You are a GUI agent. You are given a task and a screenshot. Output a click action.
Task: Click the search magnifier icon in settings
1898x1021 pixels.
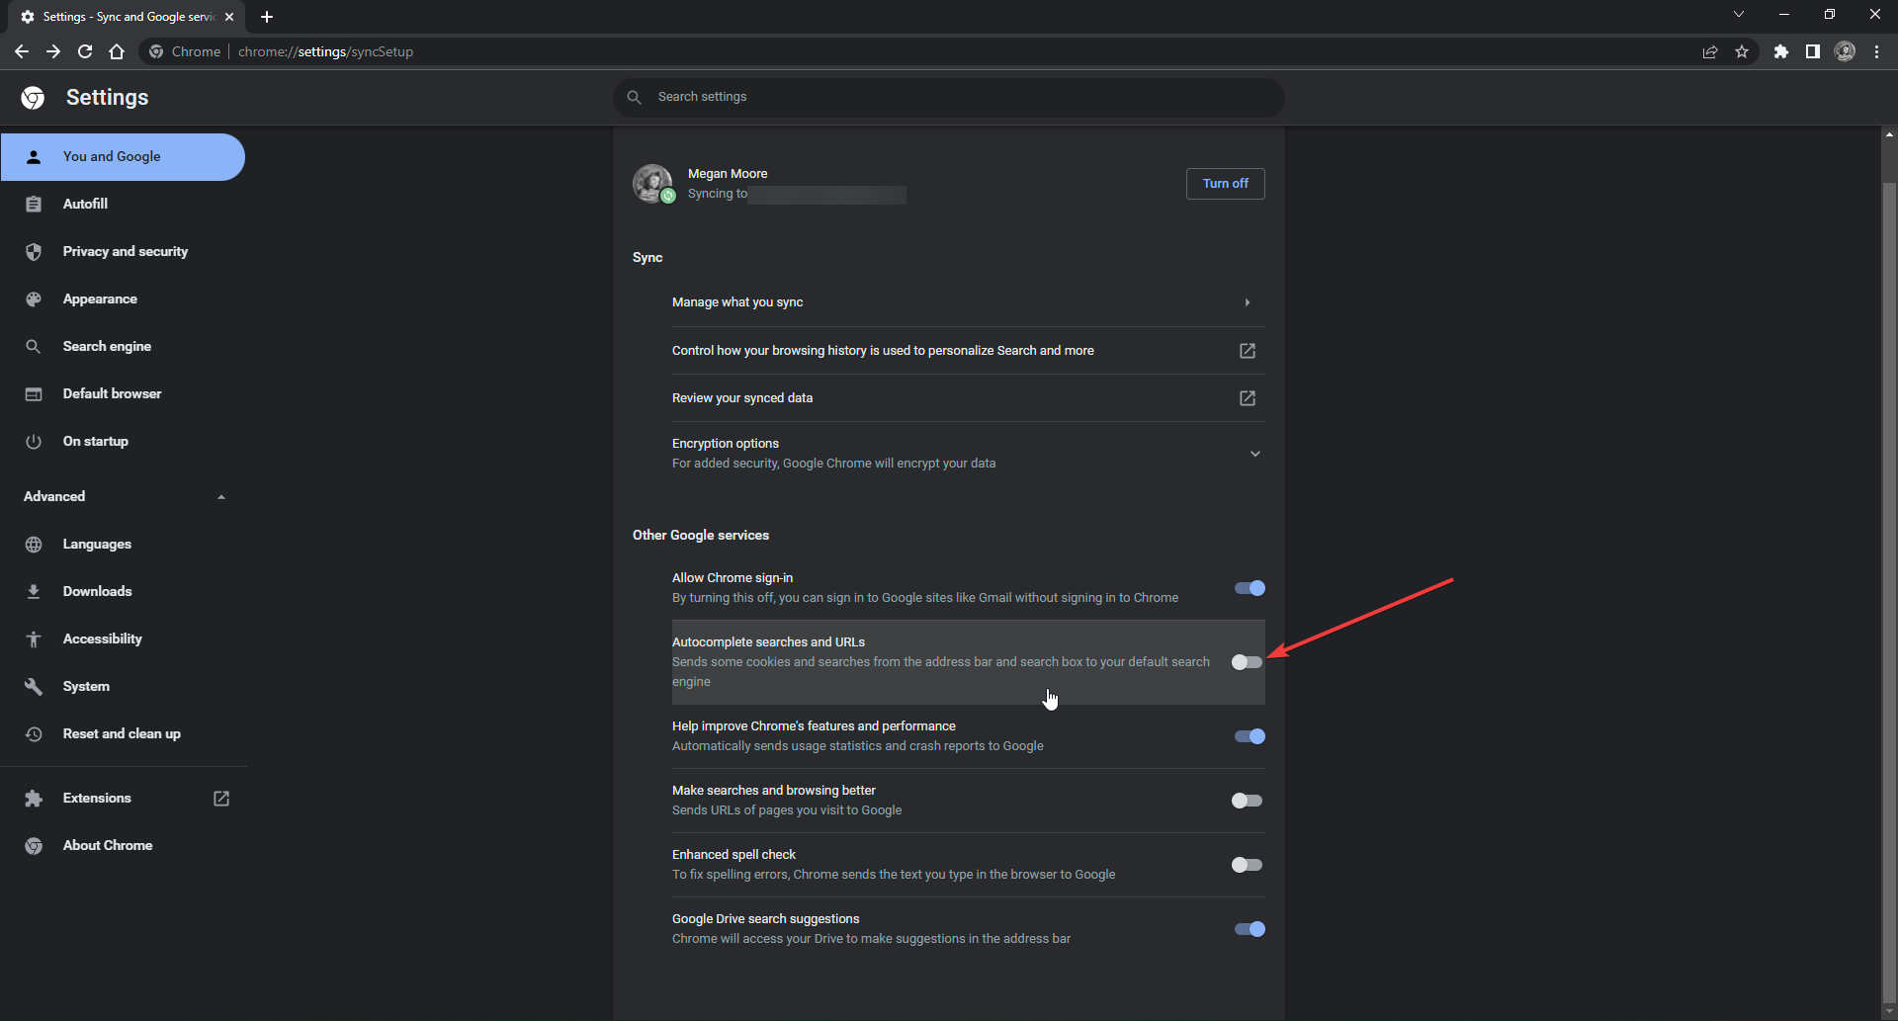[x=635, y=97]
